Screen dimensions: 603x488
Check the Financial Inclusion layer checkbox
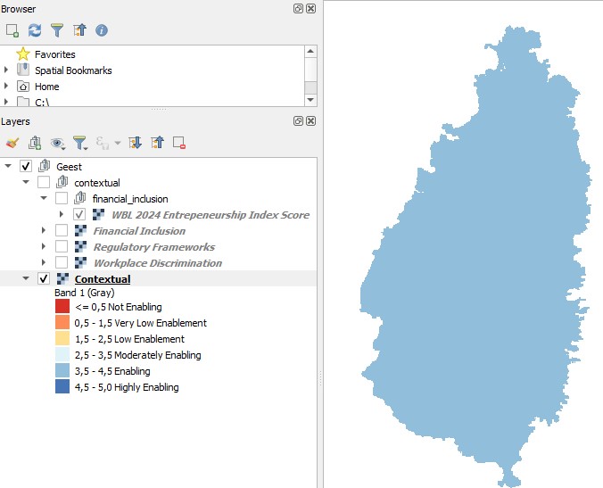pos(62,230)
